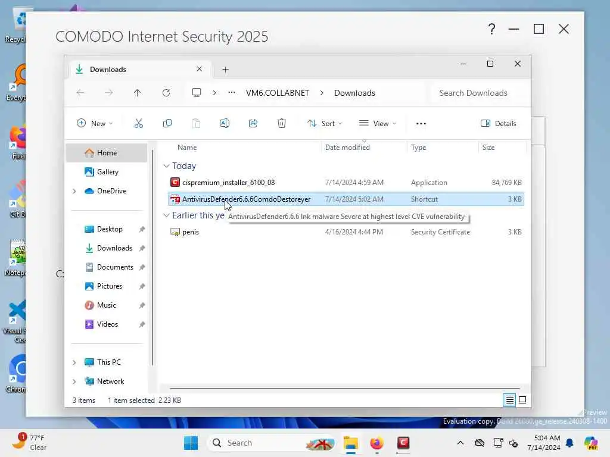Click the Cut scissors icon

tap(138, 124)
